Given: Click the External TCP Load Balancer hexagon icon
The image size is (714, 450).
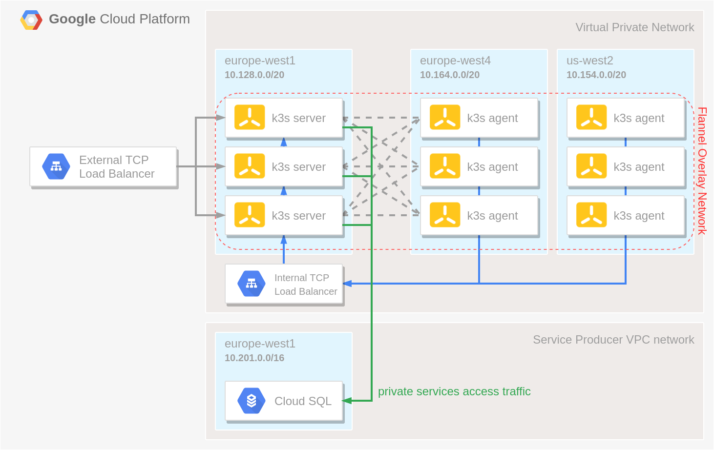Looking at the screenshot, I should click(x=56, y=166).
